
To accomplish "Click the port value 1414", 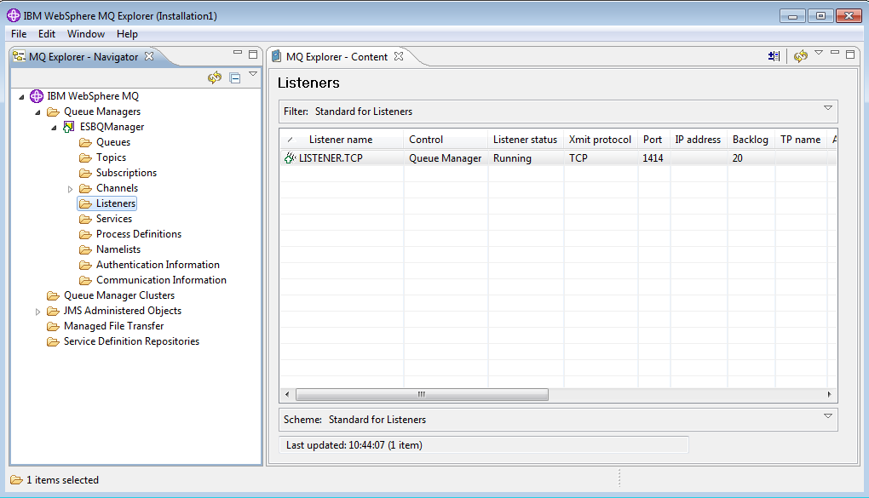I will tap(653, 157).
